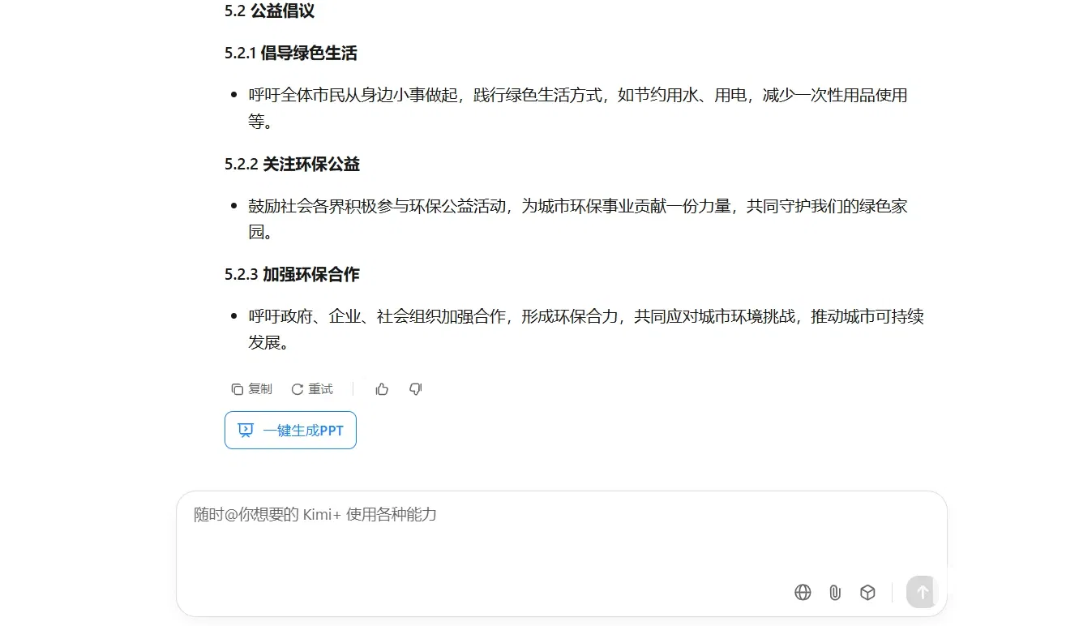Click the paragraph starting 呼吁政府、企业
Image resolution: width=1079 pixels, height=626 pixels.
click(x=586, y=329)
